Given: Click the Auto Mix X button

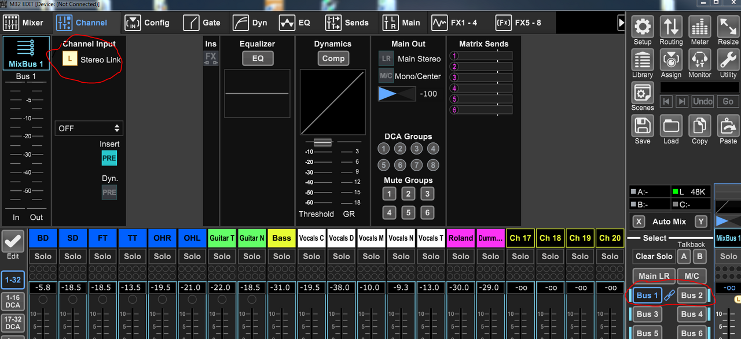Looking at the screenshot, I should (x=639, y=222).
